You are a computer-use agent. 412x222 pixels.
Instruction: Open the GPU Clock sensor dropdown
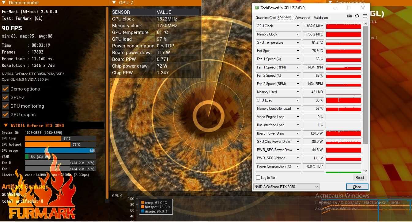pyautogui.click(x=298, y=26)
